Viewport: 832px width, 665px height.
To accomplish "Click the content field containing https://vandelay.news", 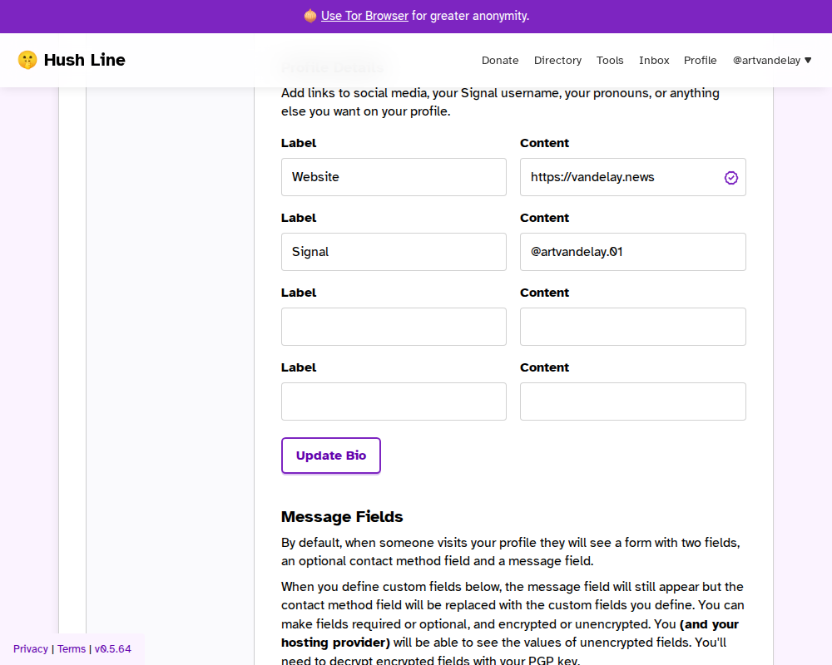I will 616,177.
